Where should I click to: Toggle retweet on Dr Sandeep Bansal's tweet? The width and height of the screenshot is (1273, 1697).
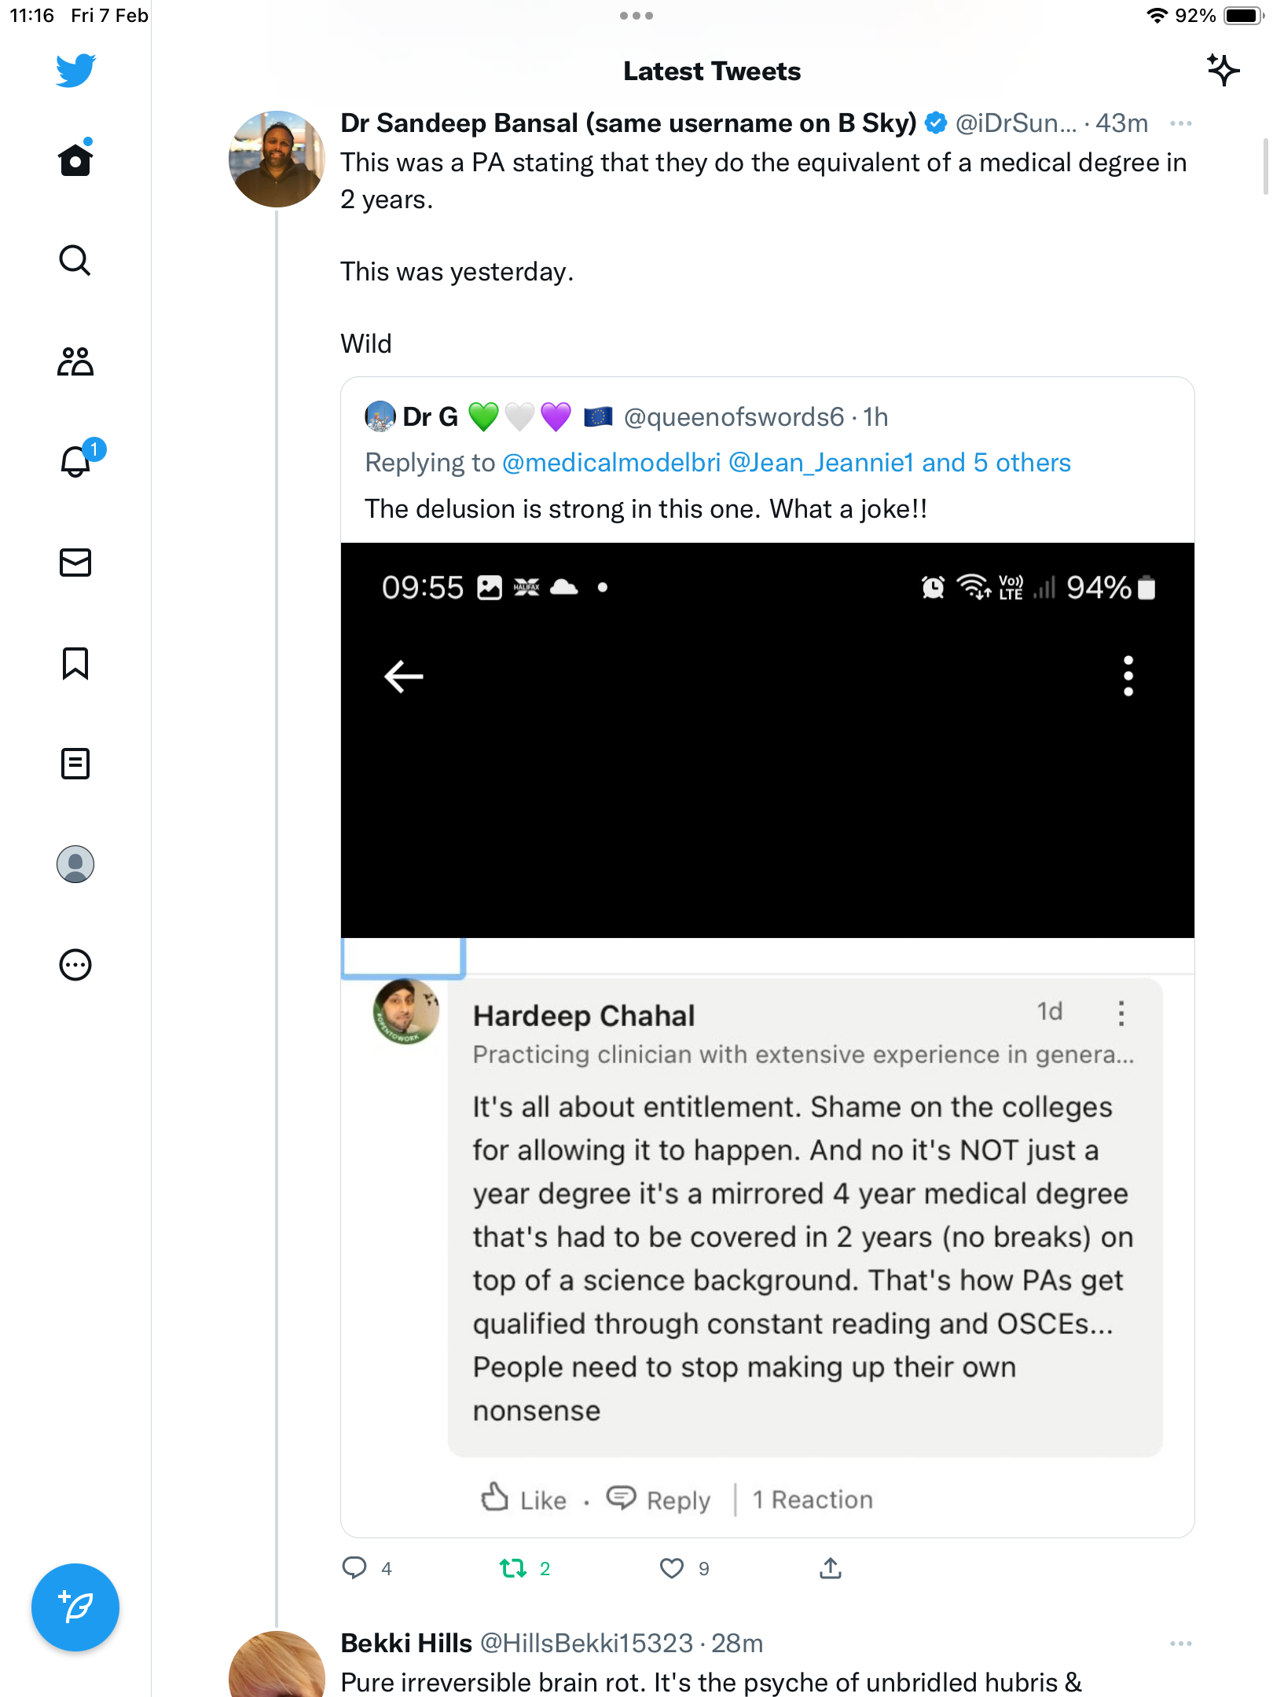[x=513, y=1569]
